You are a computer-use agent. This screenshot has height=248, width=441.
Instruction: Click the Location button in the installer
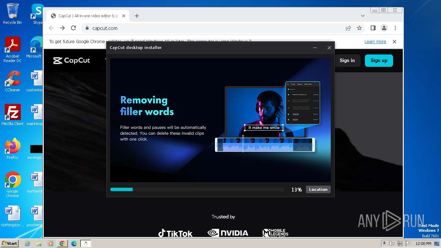(318, 189)
